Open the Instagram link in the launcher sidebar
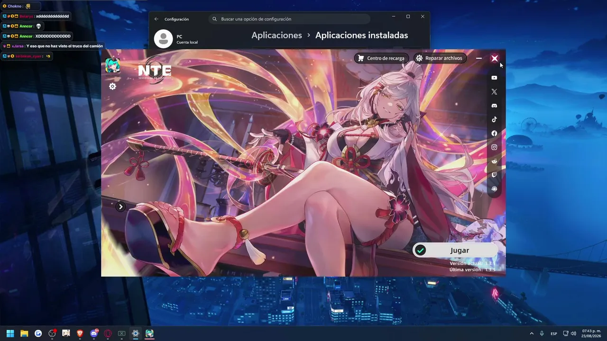The width and height of the screenshot is (607, 341). point(494,147)
